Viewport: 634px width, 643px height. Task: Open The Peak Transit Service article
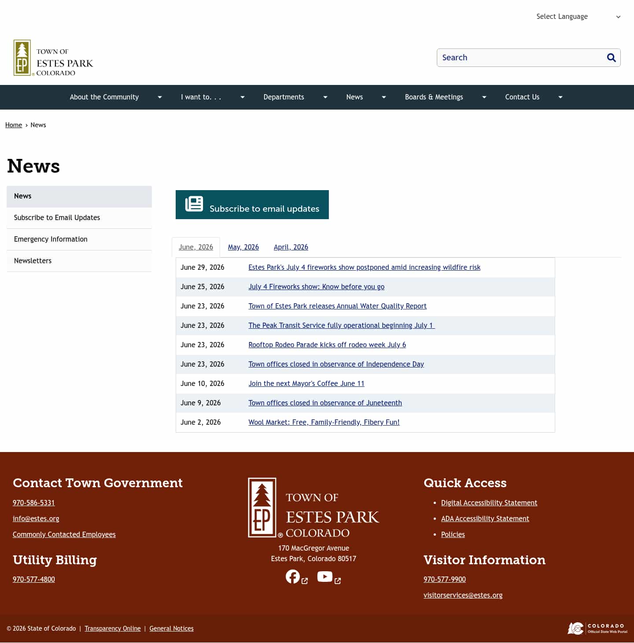click(x=341, y=326)
